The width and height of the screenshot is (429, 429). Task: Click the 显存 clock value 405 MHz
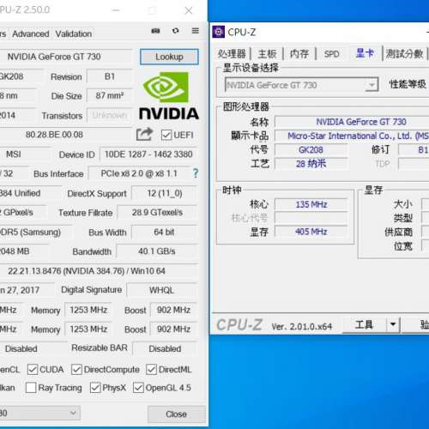tap(311, 232)
